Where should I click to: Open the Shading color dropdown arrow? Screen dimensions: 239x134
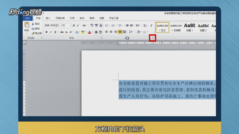(141, 32)
